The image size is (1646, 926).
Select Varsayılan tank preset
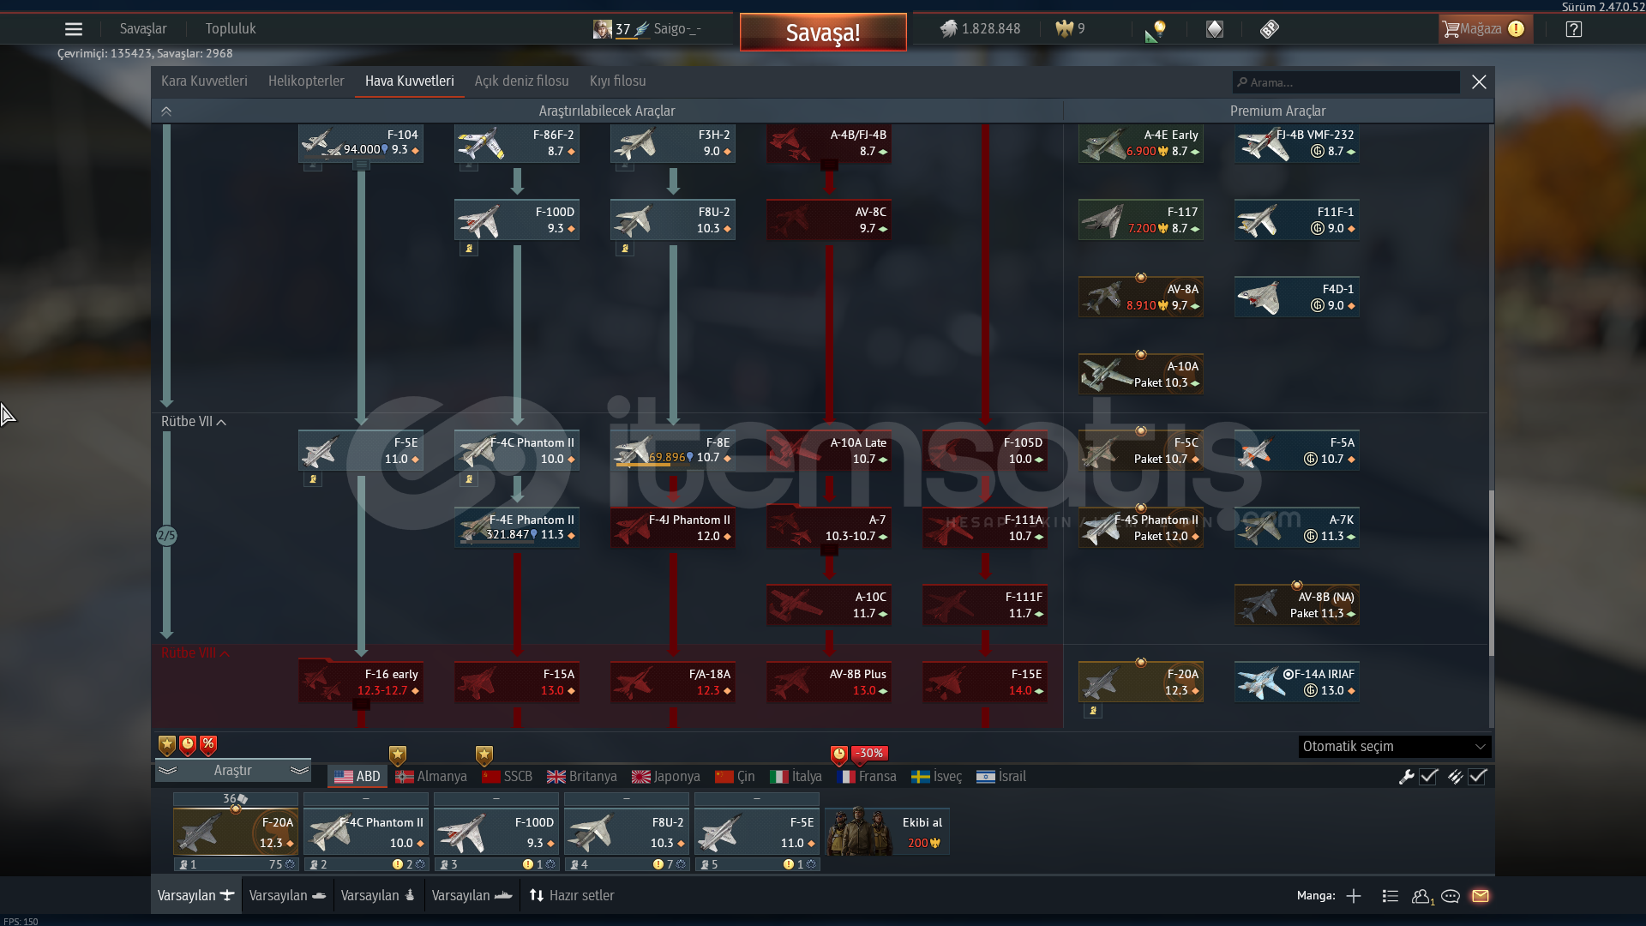coord(287,896)
